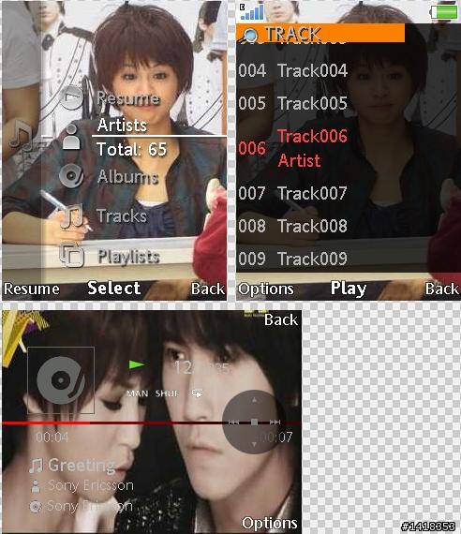Click the search magnifier icon in TRACK header
461x534 pixels.
pos(249,35)
